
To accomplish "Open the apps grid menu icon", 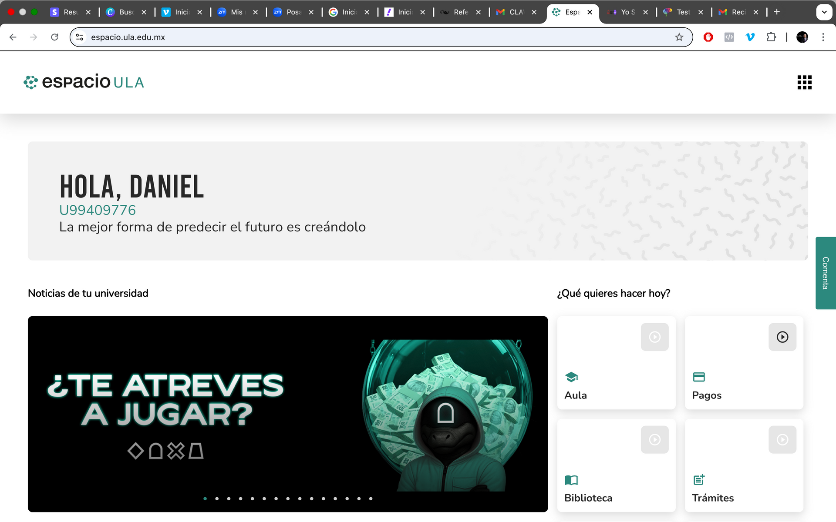I will point(804,82).
